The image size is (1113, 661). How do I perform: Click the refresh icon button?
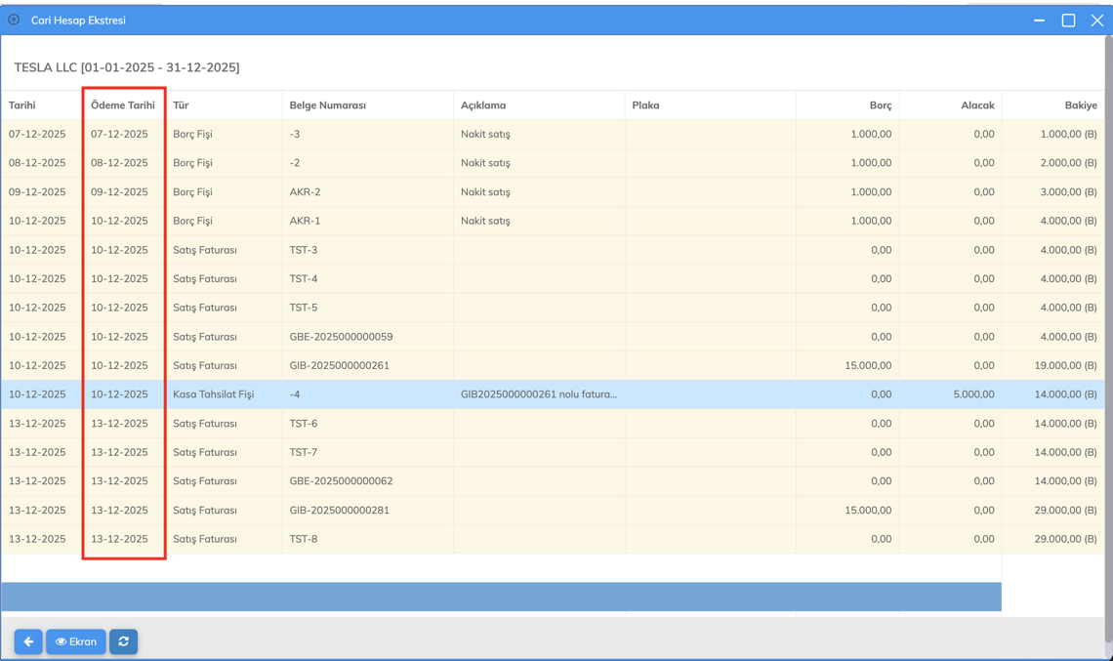123,641
